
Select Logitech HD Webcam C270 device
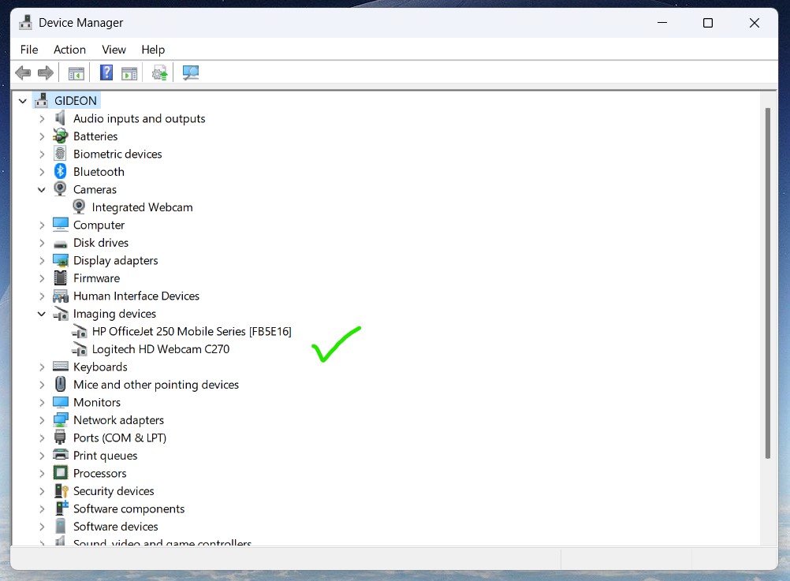coord(160,349)
